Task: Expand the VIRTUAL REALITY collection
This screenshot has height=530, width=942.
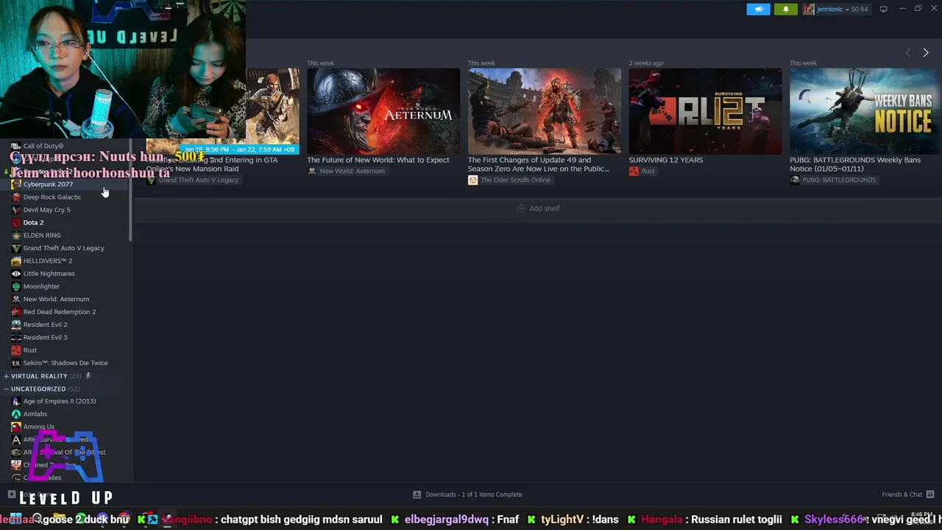Action: [6, 376]
